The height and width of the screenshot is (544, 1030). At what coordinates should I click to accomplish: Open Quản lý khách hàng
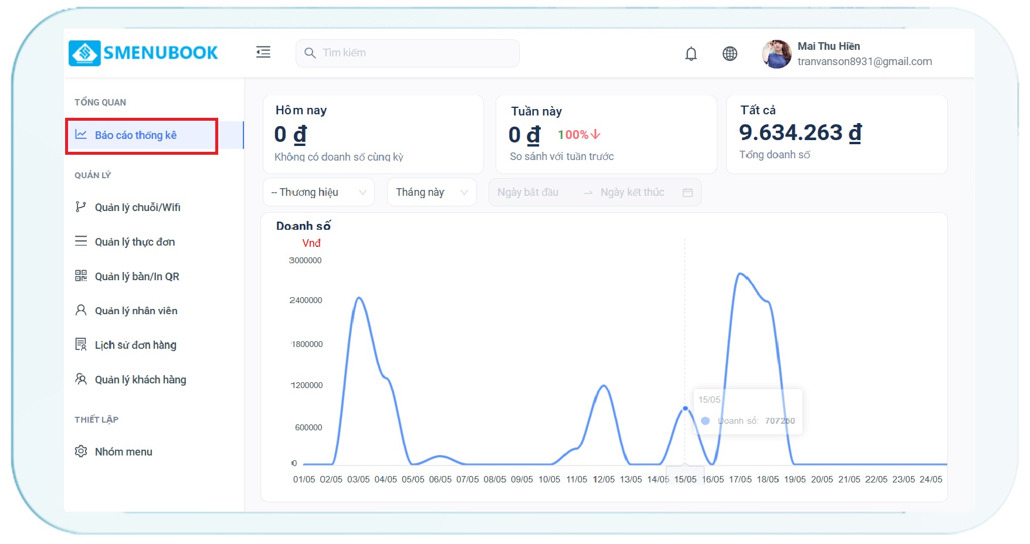pos(140,380)
